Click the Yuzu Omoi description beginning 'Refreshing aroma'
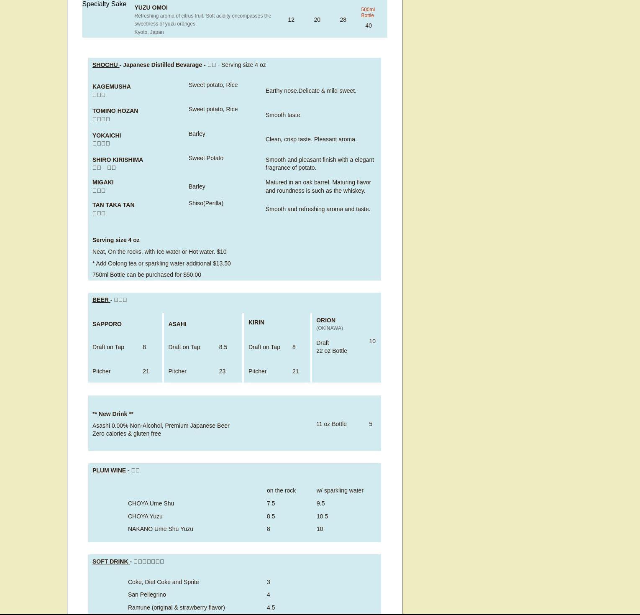Viewport: 640px width, 615px height. [203, 20]
